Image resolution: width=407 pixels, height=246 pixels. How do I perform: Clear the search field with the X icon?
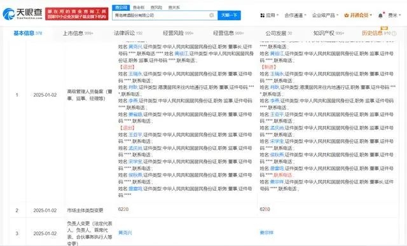212,15
